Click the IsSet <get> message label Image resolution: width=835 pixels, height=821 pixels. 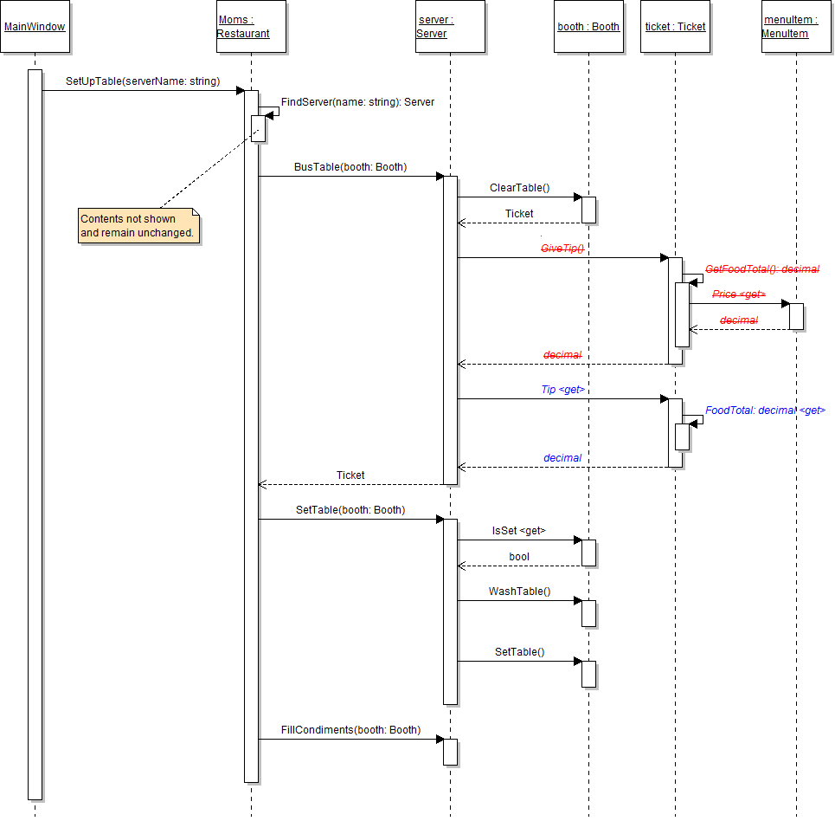[x=519, y=531]
